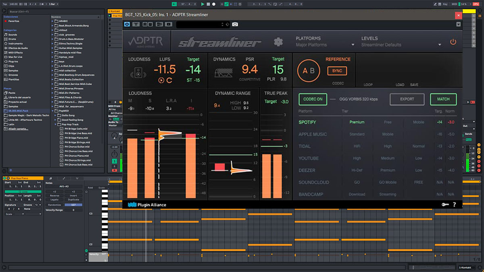Click the Randomize velocity button

54,205
